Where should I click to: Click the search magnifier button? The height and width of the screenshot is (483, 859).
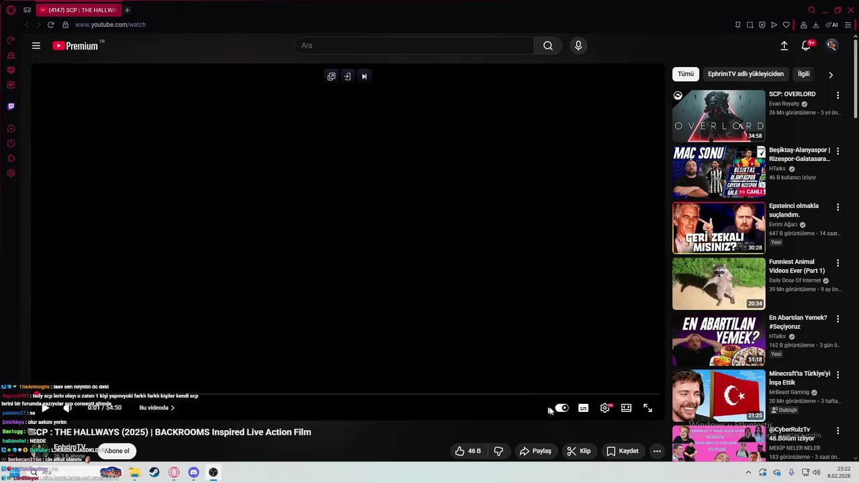(x=548, y=46)
